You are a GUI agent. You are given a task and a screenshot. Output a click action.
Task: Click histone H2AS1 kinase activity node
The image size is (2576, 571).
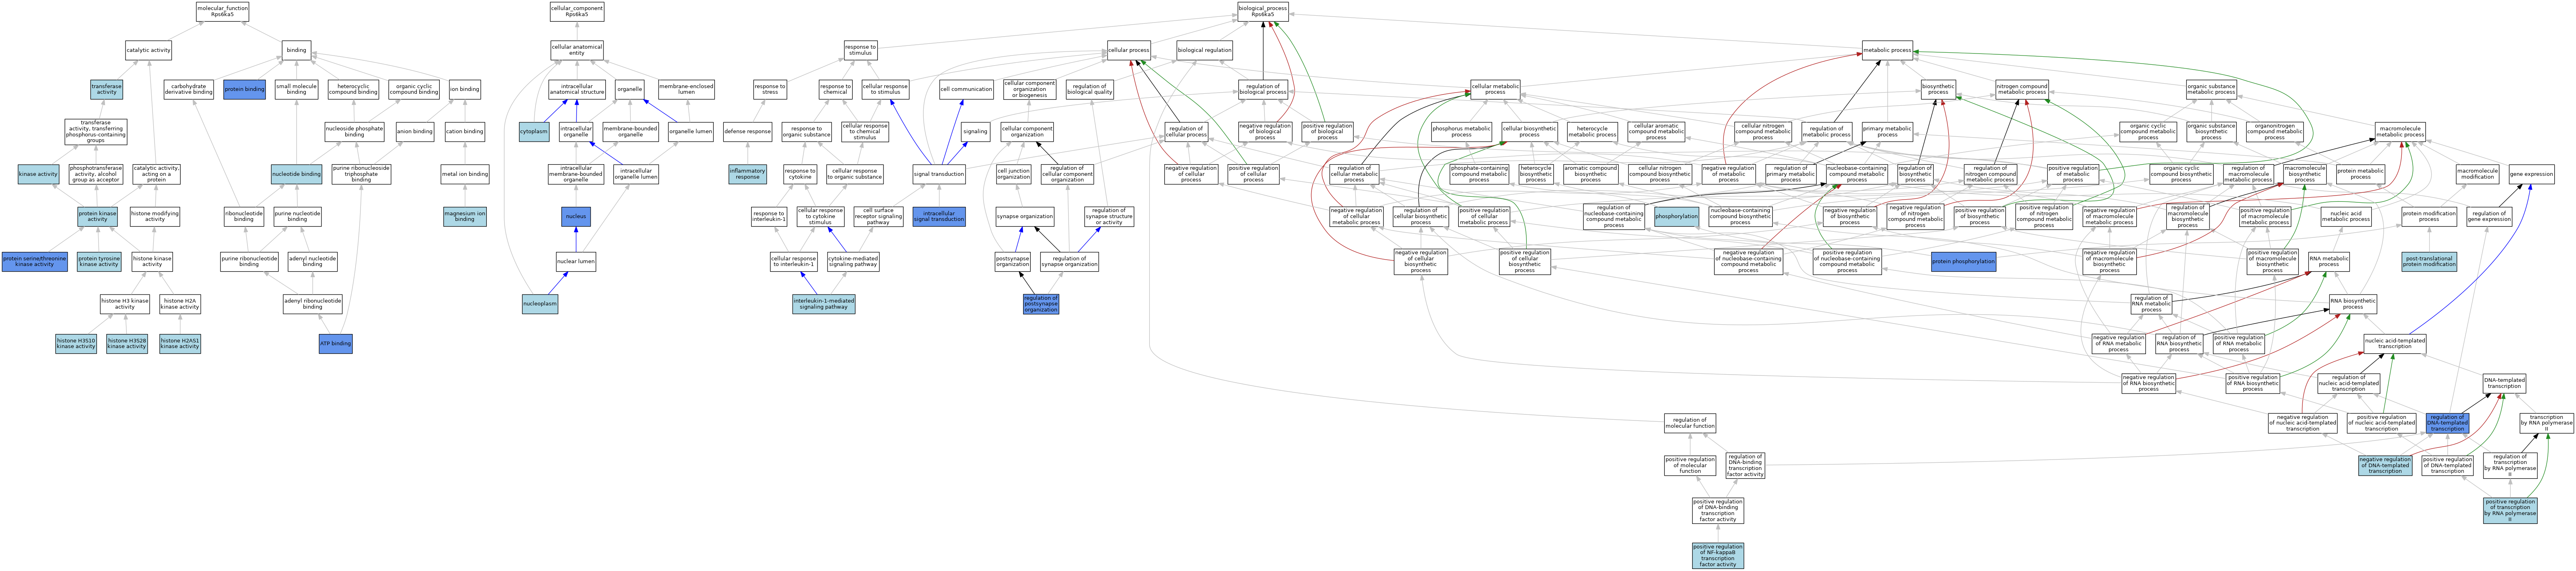coord(180,344)
